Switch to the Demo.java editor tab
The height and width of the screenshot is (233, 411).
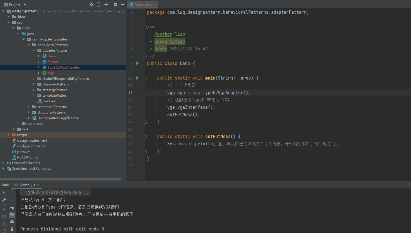pos(143,4)
